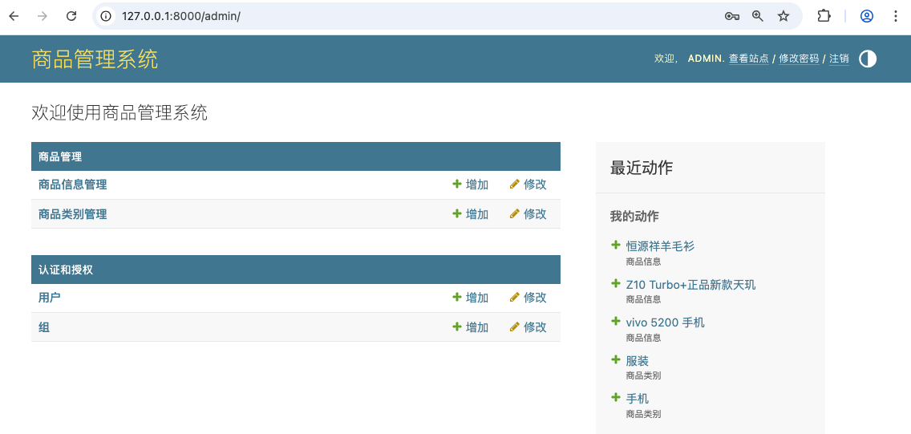The image size is (911, 434).
Task: Open the 组 model link
Action: pyautogui.click(x=44, y=327)
